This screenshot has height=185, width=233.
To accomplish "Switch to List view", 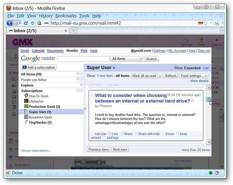I will click(206, 68).
